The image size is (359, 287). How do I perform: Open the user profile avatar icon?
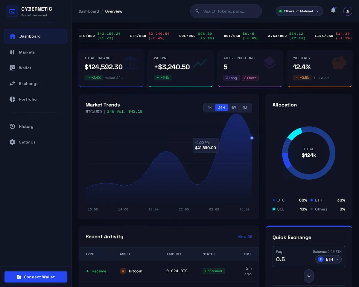tap(348, 11)
